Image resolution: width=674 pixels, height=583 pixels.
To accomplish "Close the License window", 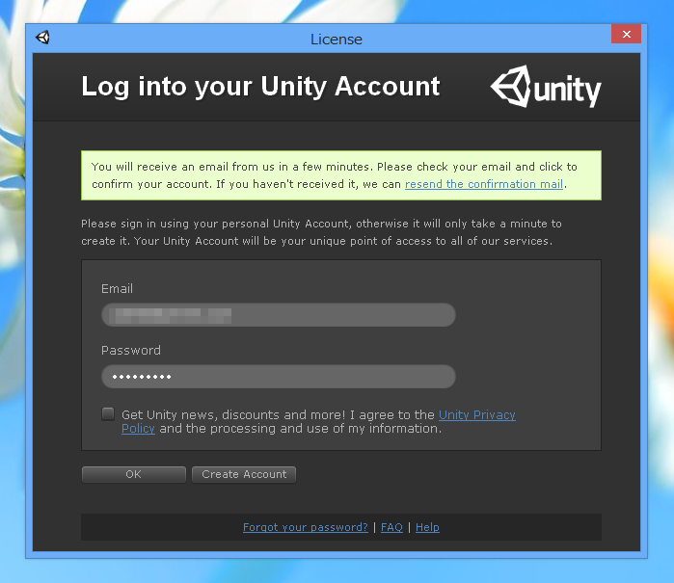I will 627,34.
